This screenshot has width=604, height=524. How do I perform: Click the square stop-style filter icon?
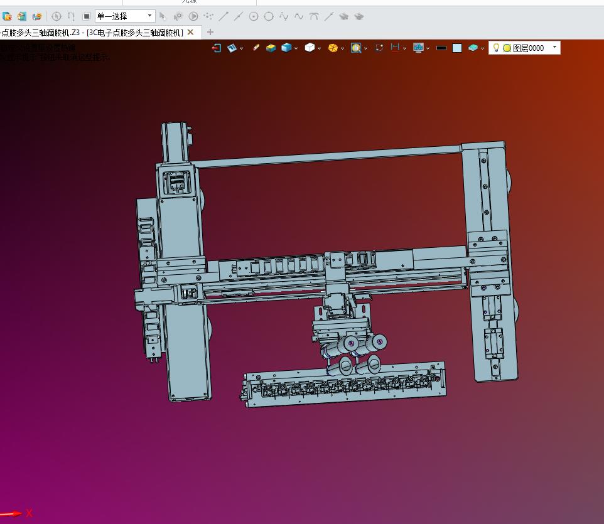[87, 16]
